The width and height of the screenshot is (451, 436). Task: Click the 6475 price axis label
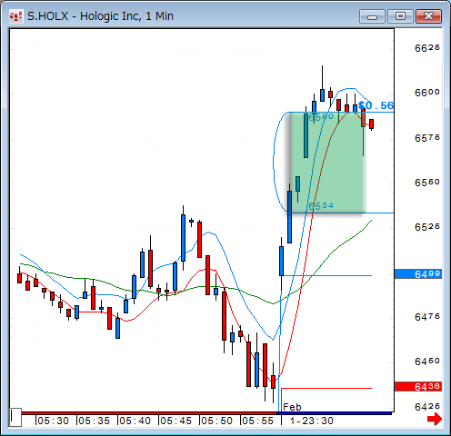pos(427,317)
